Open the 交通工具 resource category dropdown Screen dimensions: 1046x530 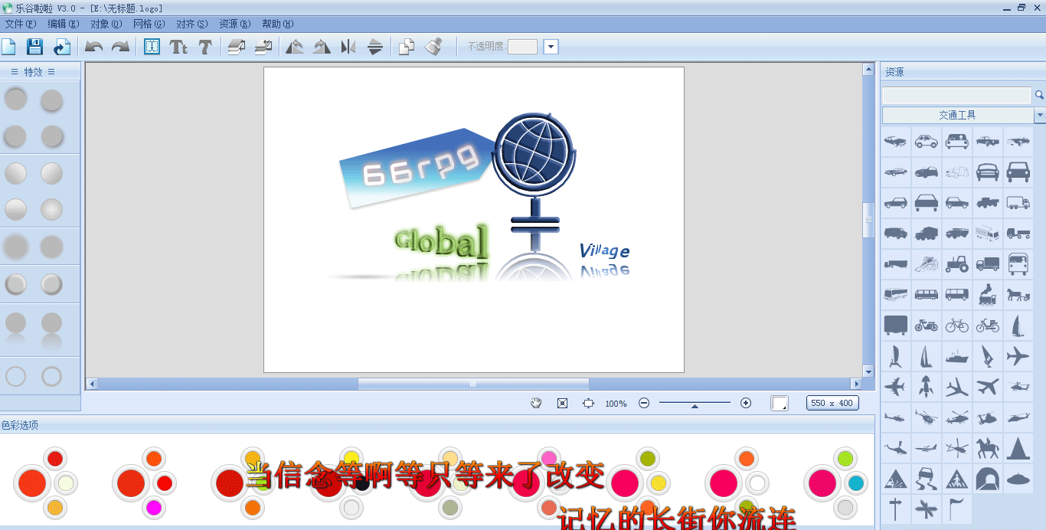(1040, 115)
